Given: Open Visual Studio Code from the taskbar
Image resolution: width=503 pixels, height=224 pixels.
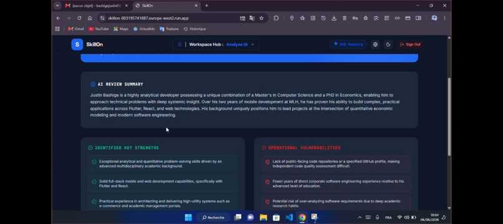Looking at the screenshot, I should pos(289,218).
